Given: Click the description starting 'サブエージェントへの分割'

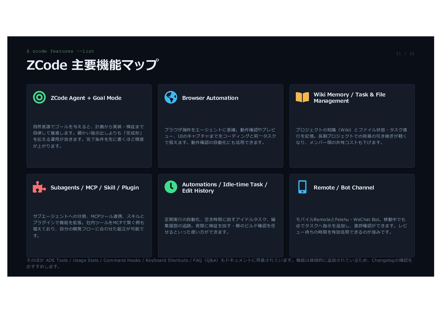Looking at the screenshot, I should coord(89,226).
